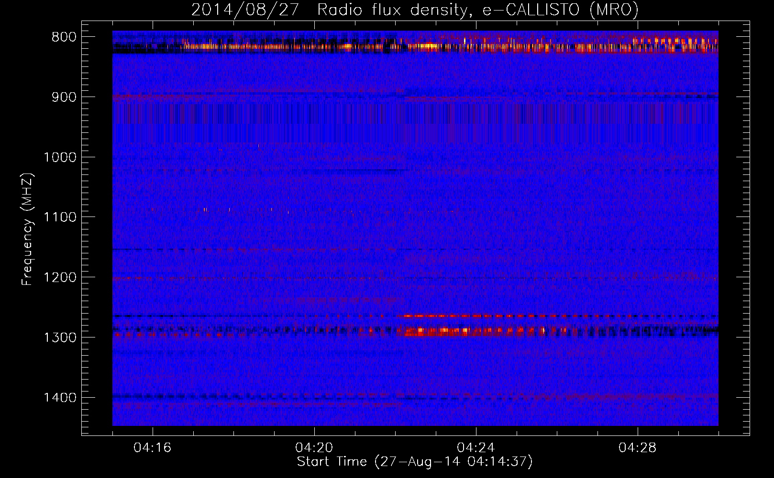Screen dimensions: 774x478
Task: Click the plot title "2014/08/27 Radio flux density, e-CALLISTO (MRO)"
Action: [x=414, y=10]
